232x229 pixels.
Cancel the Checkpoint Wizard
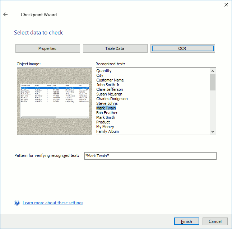tap(215, 221)
